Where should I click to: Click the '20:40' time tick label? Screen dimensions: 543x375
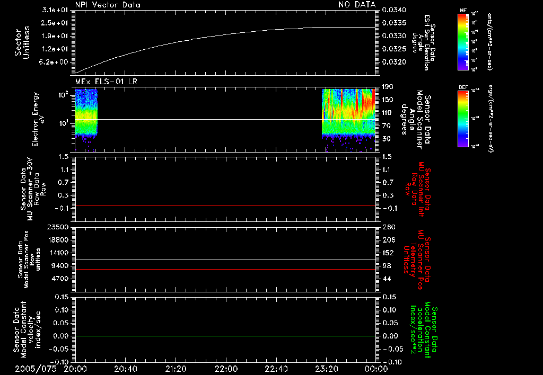[126, 369]
